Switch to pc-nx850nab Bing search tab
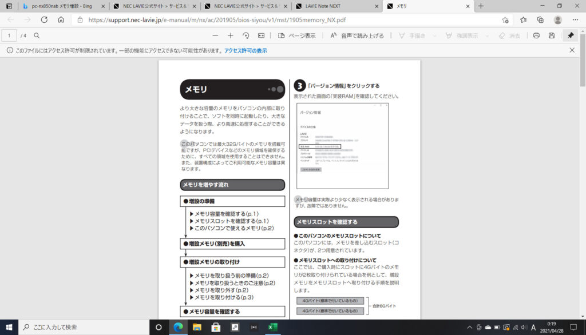 [62, 6]
